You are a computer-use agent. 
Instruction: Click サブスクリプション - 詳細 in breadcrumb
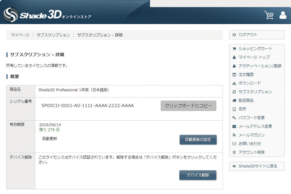pyautogui.click(x=100, y=35)
